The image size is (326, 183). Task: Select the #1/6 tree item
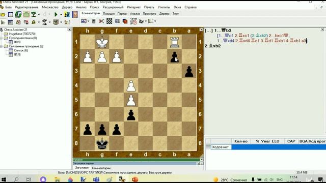(x=17, y=54)
